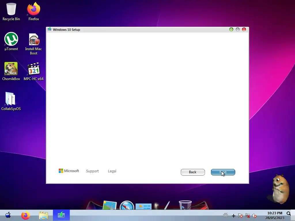295x221 pixels.
Task: Click the Windows 10 Setup title icon
Action: pos(50,29)
